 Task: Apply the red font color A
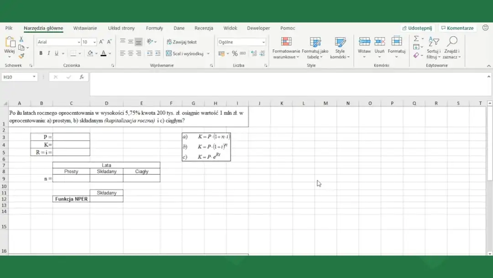(104, 53)
